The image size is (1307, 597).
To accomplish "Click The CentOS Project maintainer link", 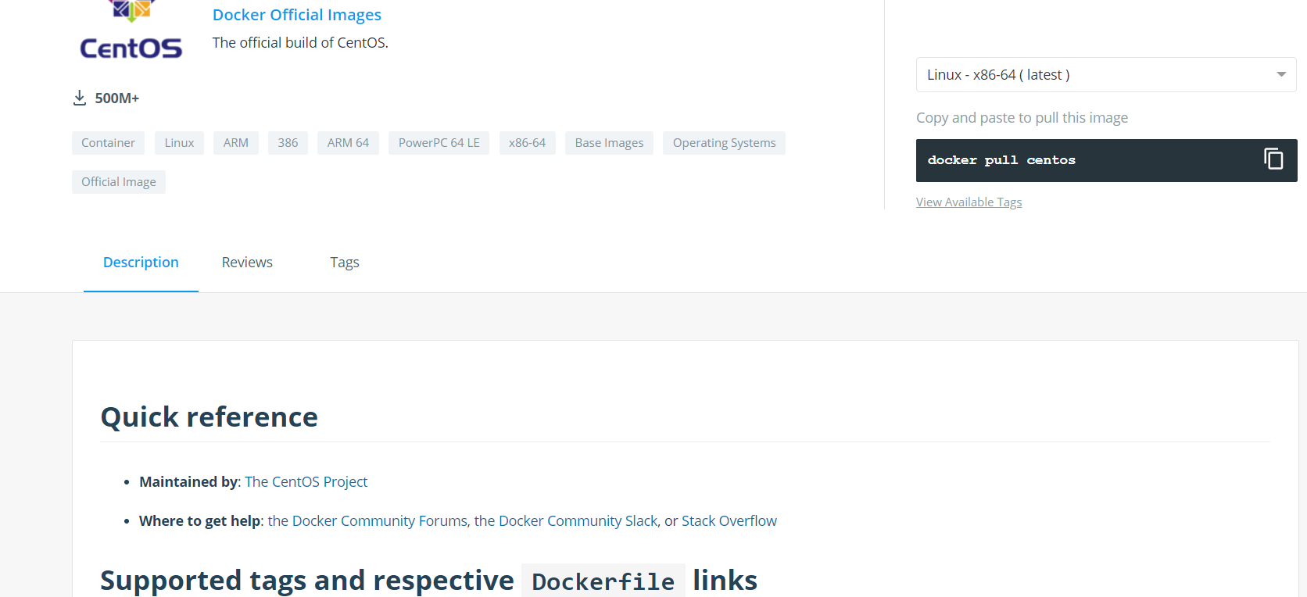I will (x=306, y=482).
